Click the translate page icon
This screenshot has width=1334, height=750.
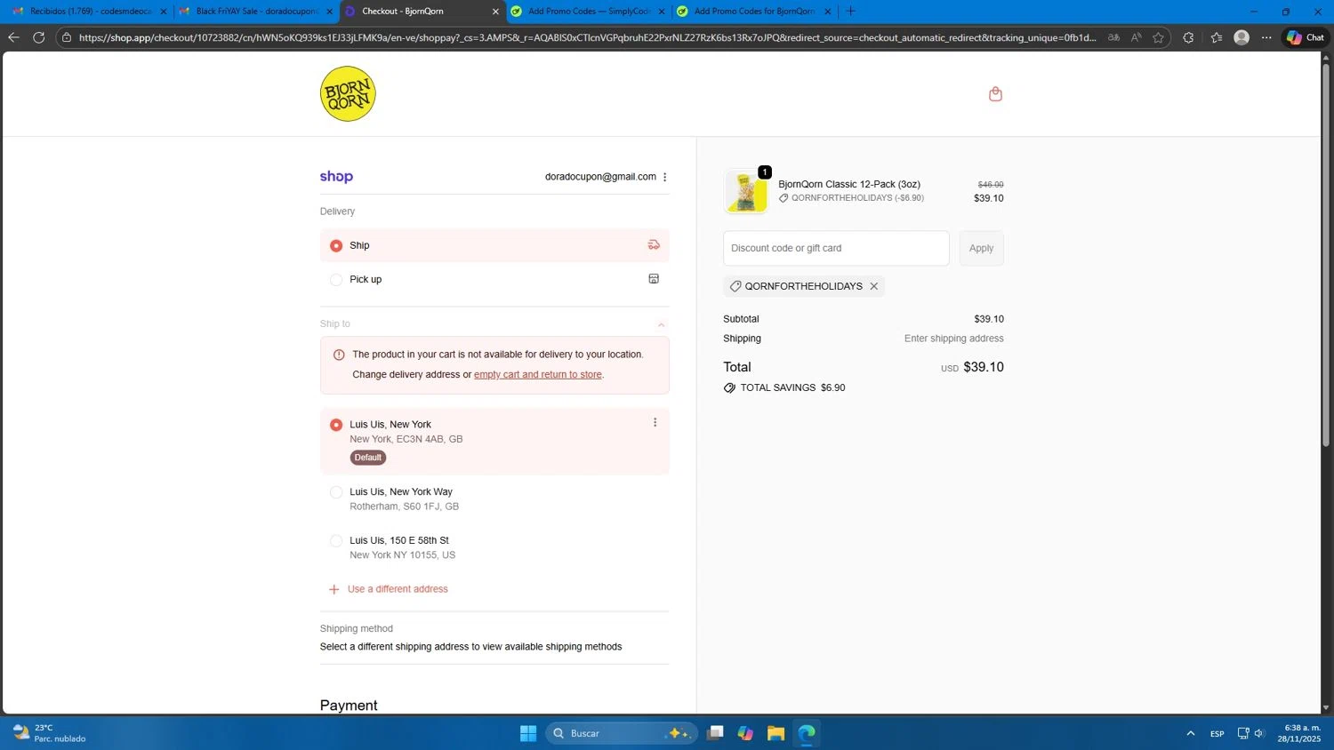(1113, 37)
